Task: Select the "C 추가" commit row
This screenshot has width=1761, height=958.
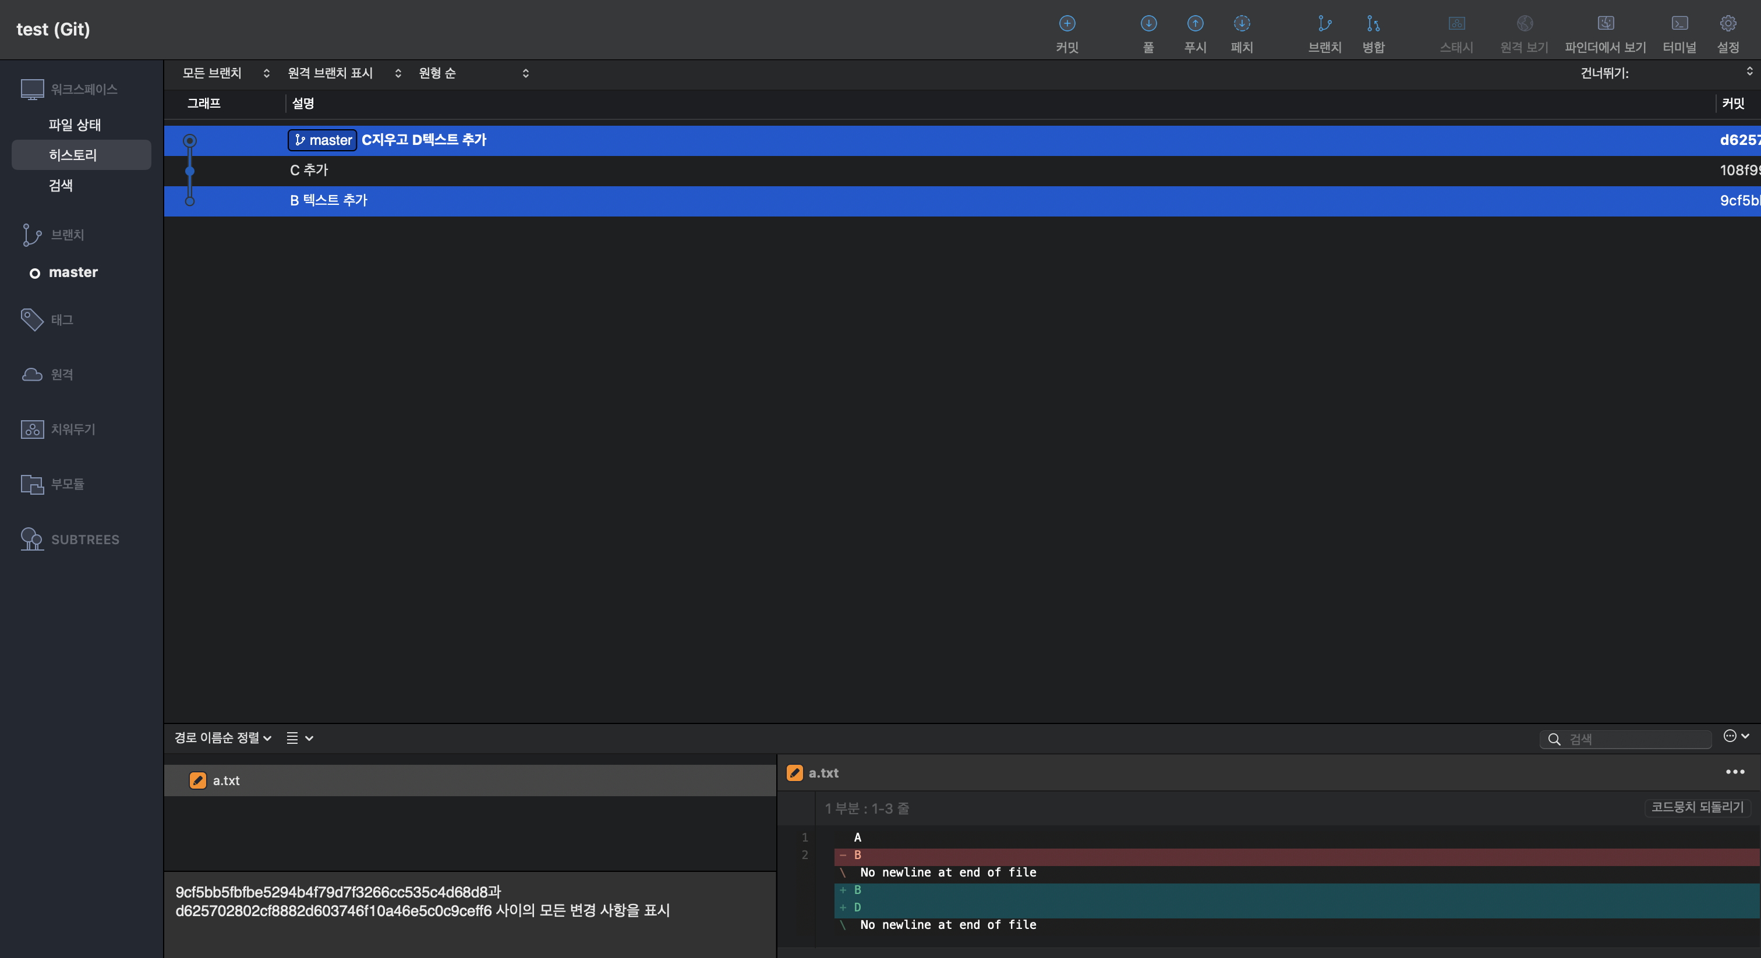Action: tap(309, 170)
